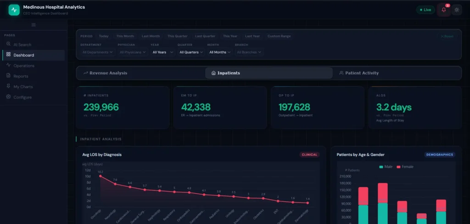The height and width of the screenshot is (224, 470).
Task: Go to Operations page
Action: click(x=33, y=66)
